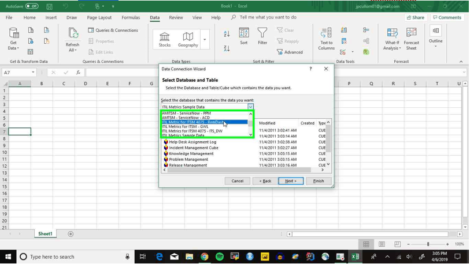Switch to Page Layout view
The height and width of the screenshot is (264, 470).
coord(382,244)
